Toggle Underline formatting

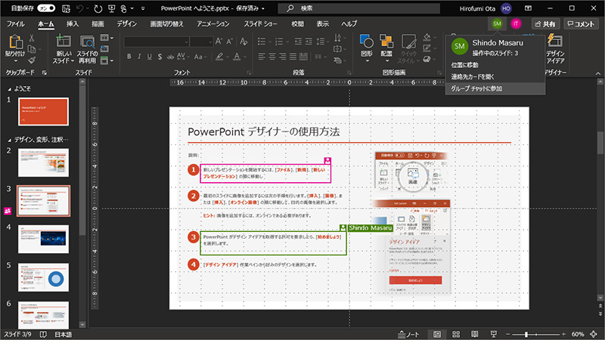coord(150,57)
